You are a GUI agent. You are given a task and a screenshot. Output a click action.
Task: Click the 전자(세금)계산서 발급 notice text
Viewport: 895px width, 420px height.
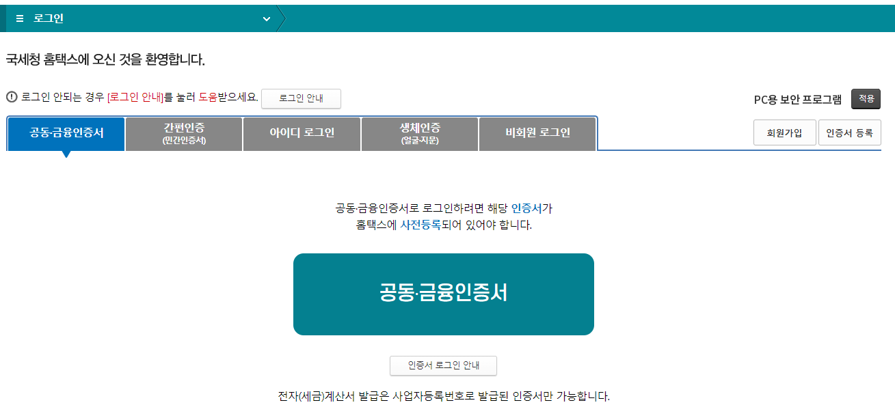(444, 396)
